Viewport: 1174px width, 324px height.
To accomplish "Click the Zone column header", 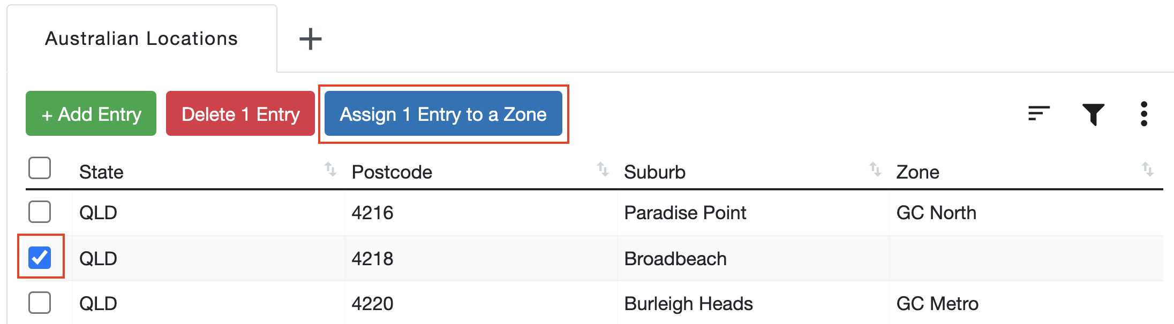I will point(917,172).
